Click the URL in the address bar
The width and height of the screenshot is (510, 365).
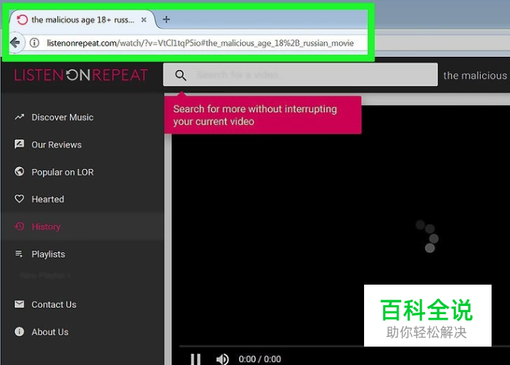200,43
